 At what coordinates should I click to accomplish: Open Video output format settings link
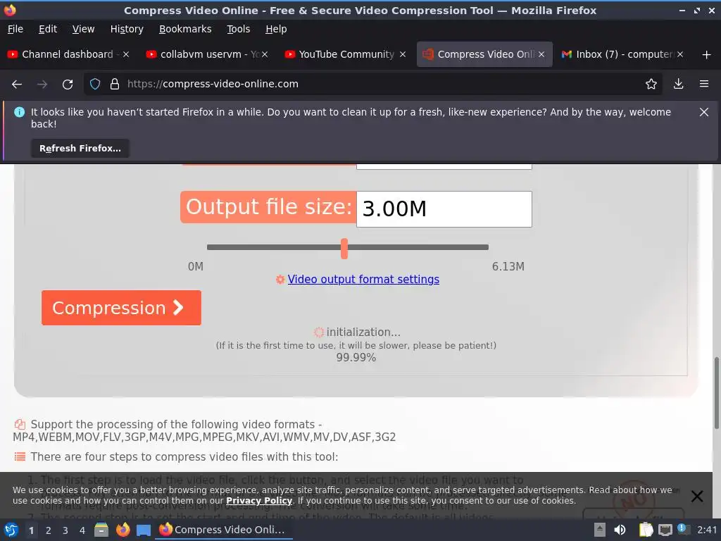pyautogui.click(x=363, y=279)
